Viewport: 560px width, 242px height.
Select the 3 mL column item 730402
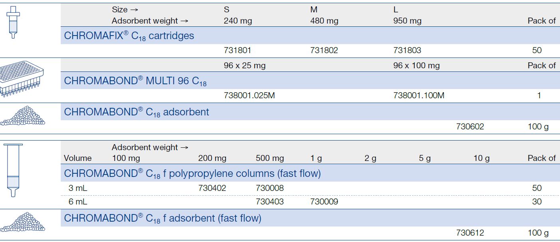point(212,188)
